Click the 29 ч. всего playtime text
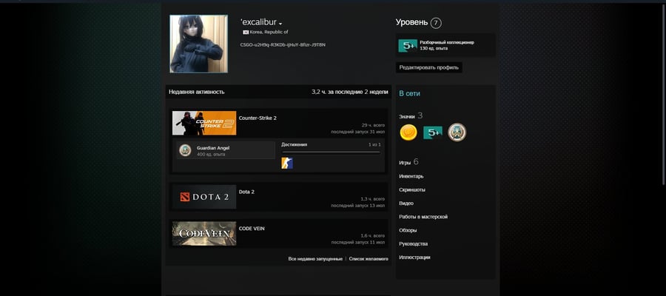 pos(374,125)
